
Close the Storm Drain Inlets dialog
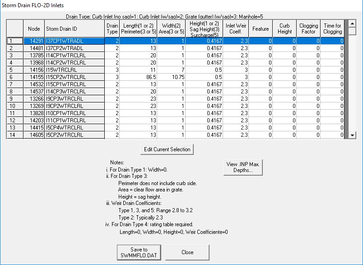click(187, 252)
